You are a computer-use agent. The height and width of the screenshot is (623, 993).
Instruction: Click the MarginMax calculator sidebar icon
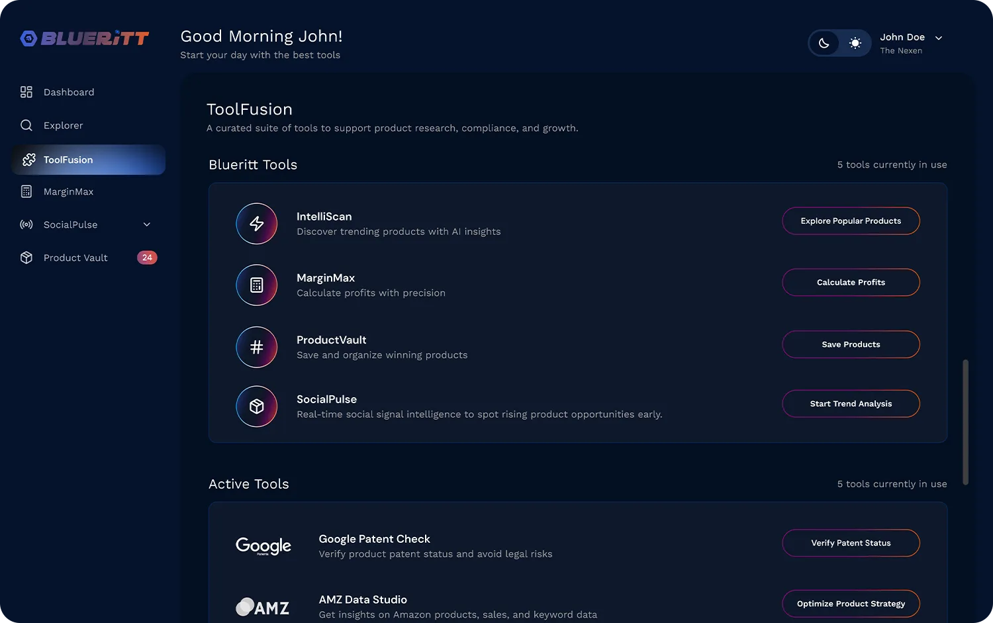[26, 191]
